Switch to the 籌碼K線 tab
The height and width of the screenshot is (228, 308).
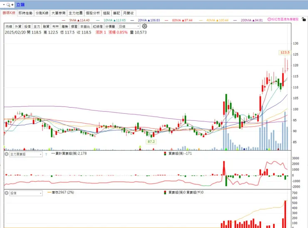[9, 13]
